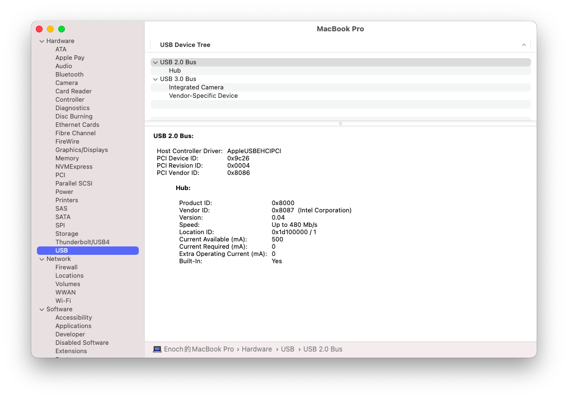568x399 pixels.
Task: Select Bluetooth in the sidebar
Action: [69, 74]
